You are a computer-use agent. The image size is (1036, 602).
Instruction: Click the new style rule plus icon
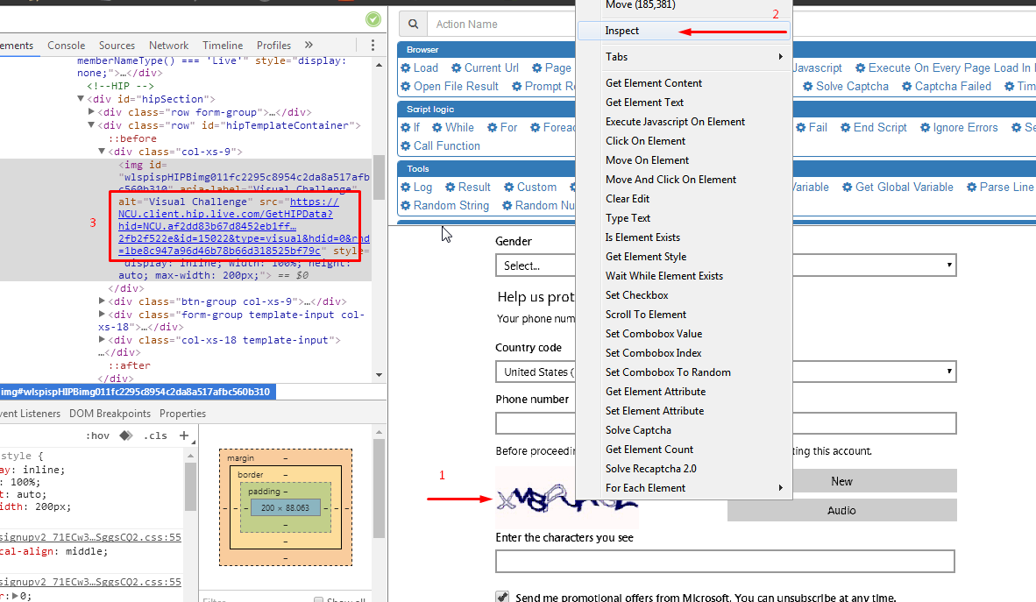(183, 436)
